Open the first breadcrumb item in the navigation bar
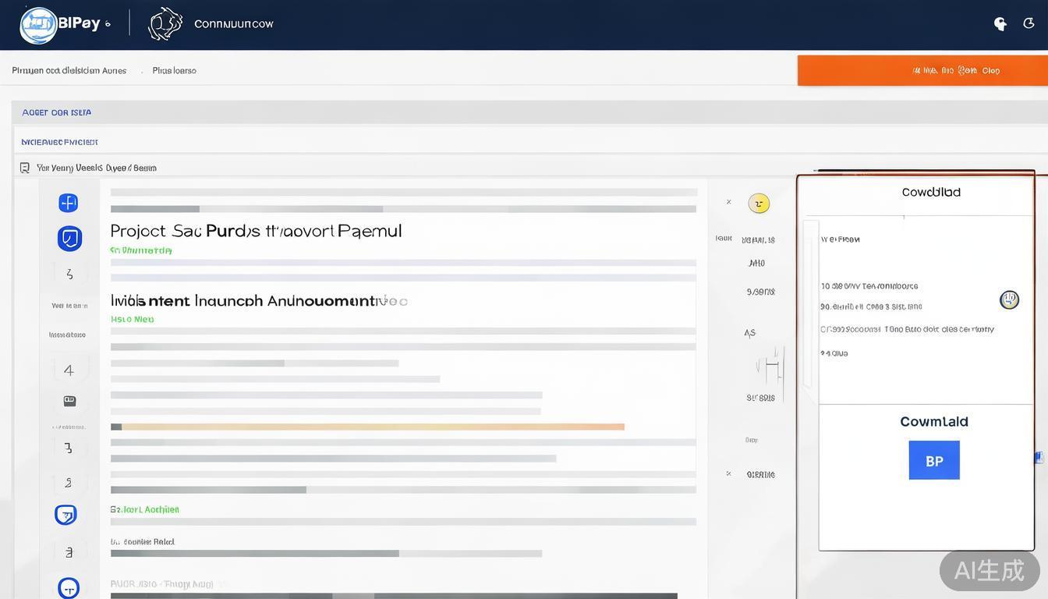The image size is (1048, 599). 69,70
